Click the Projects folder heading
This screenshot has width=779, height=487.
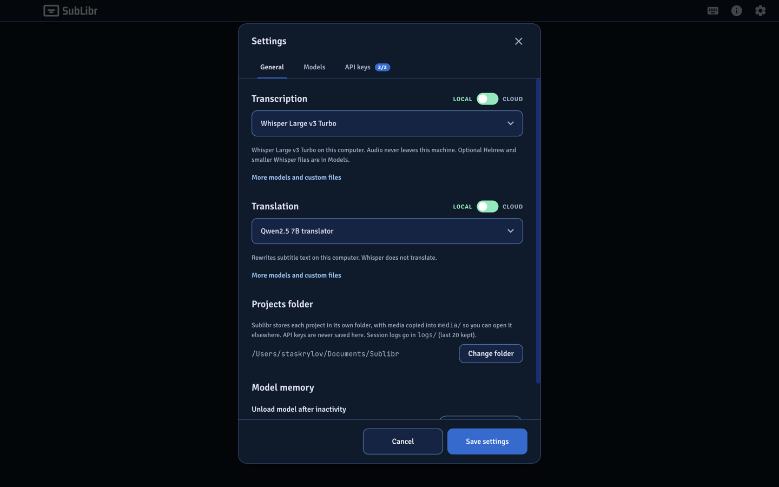click(282, 304)
